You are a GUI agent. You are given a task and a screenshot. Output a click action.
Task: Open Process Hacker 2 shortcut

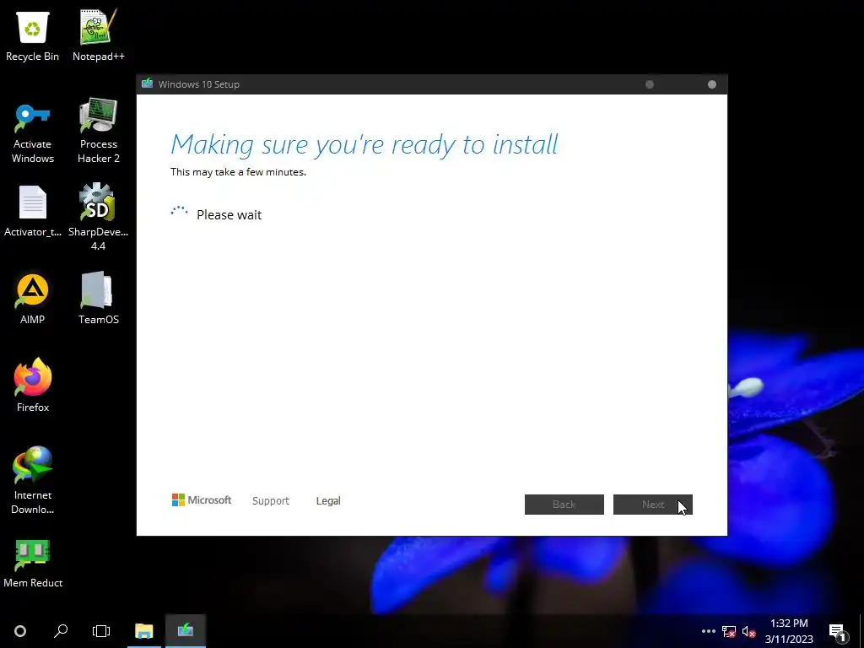(99, 131)
